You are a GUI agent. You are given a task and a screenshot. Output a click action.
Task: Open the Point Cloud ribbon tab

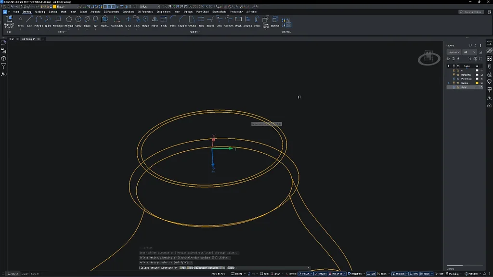click(x=203, y=12)
